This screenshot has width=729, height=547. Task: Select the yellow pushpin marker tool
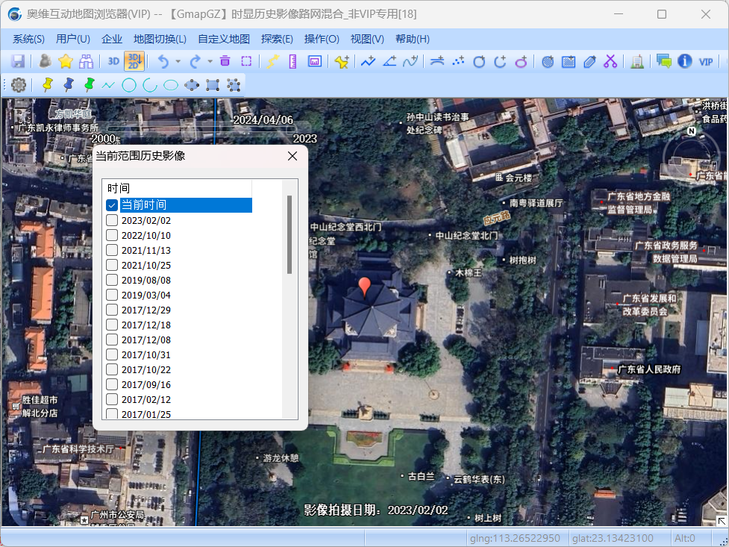tap(48, 85)
